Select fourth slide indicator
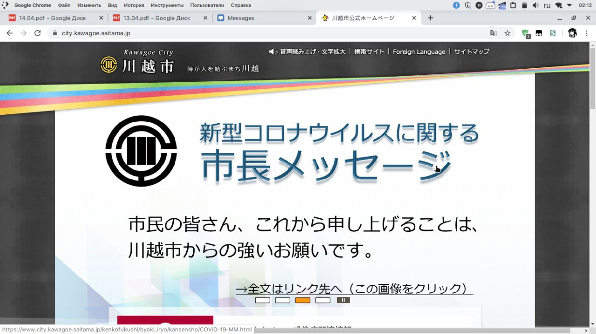596x334 pixels. 323,300
